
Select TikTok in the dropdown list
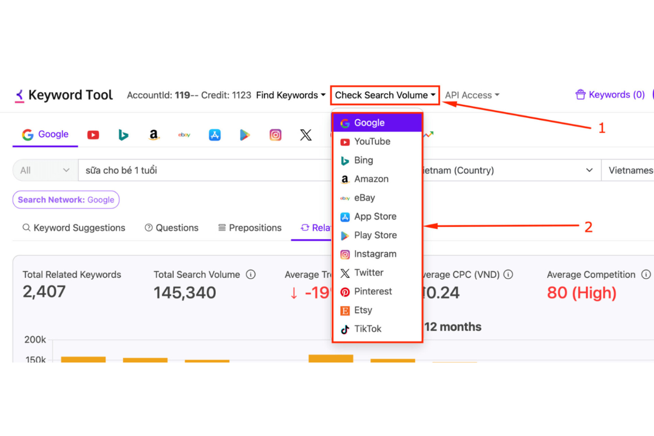[x=368, y=329]
